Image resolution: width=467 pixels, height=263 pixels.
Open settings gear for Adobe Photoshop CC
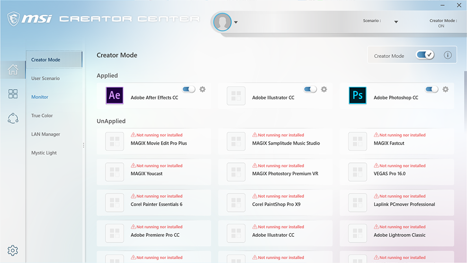[x=446, y=89]
